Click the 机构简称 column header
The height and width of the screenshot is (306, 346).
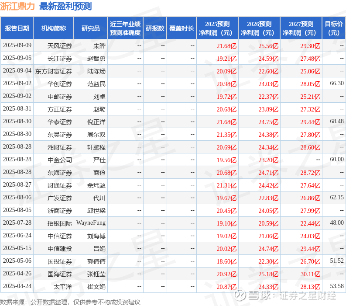[x=53, y=28]
